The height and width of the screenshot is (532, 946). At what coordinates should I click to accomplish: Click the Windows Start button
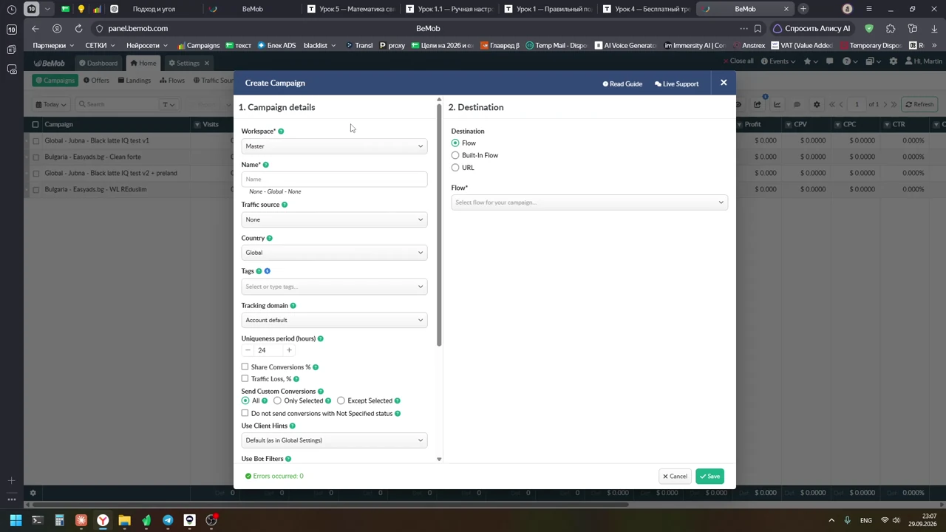(x=16, y=520)
